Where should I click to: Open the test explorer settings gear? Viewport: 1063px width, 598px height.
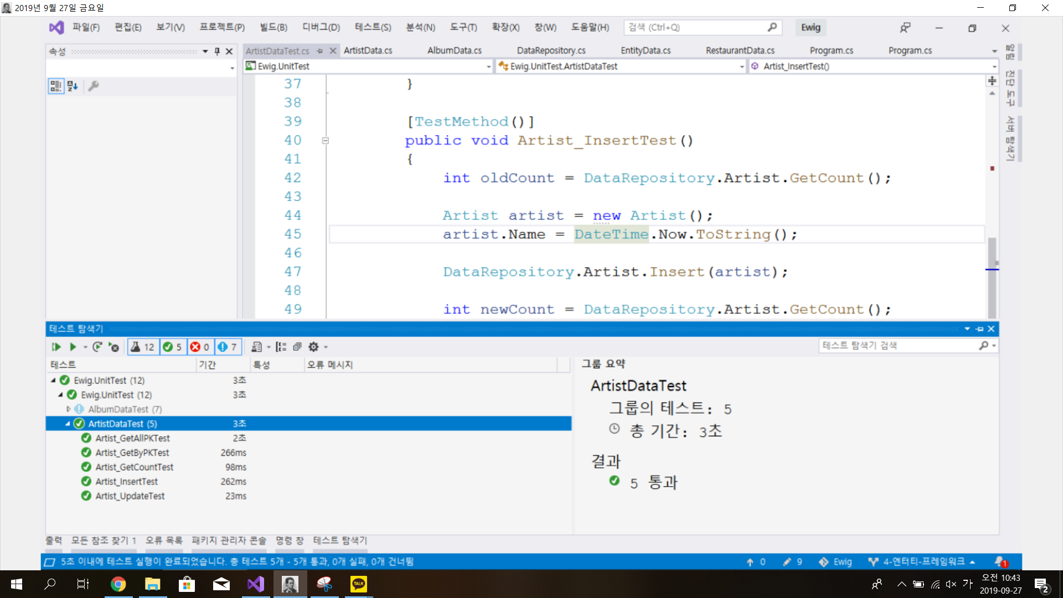[x=313, y=347]
